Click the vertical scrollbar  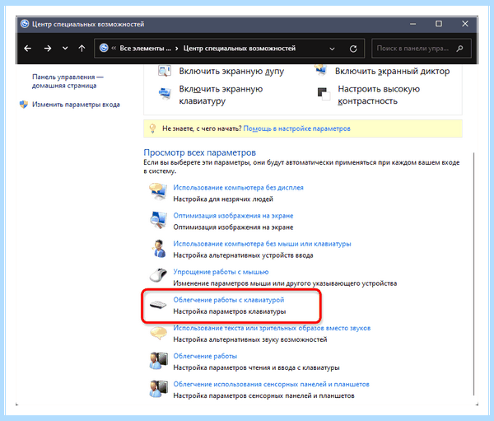(x=474, y=274)
